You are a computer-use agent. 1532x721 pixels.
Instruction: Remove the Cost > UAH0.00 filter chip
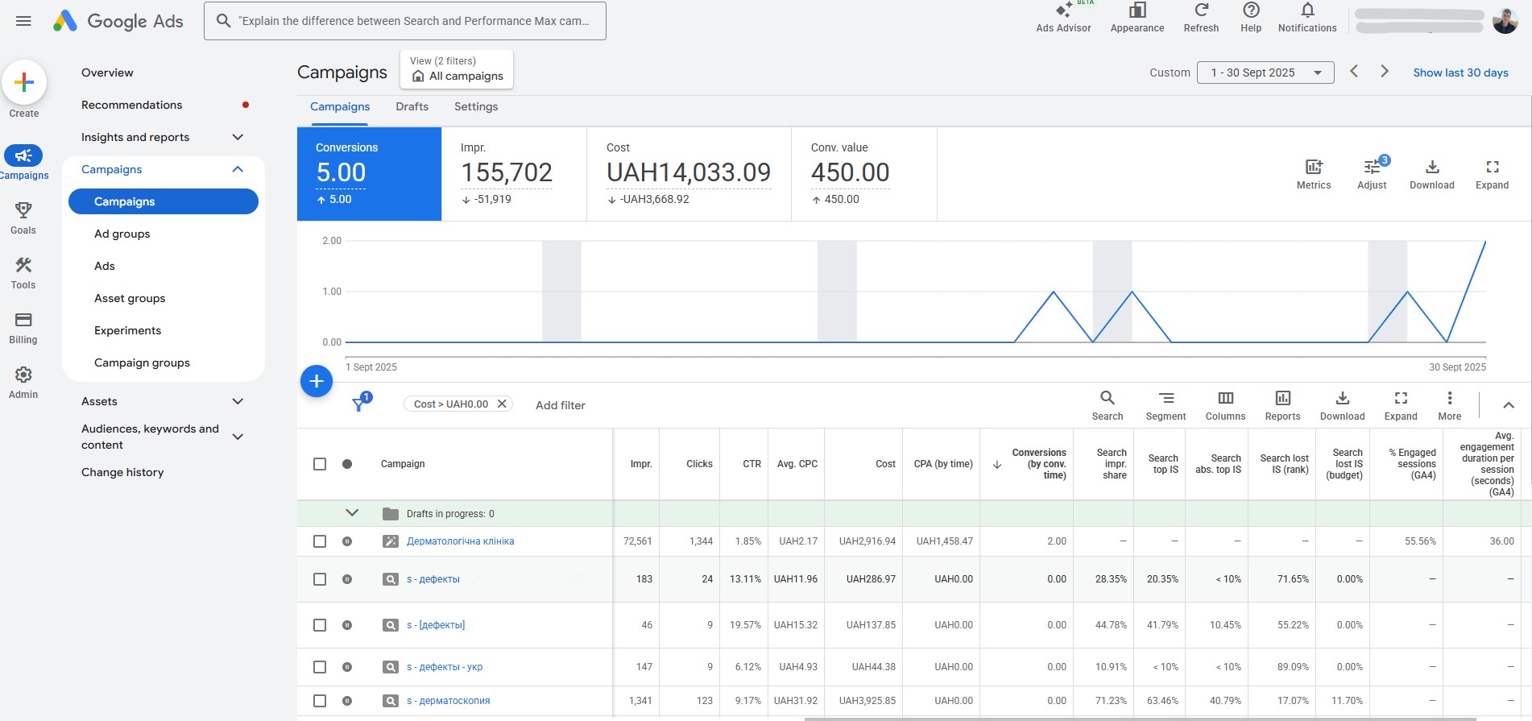(502, 404)
